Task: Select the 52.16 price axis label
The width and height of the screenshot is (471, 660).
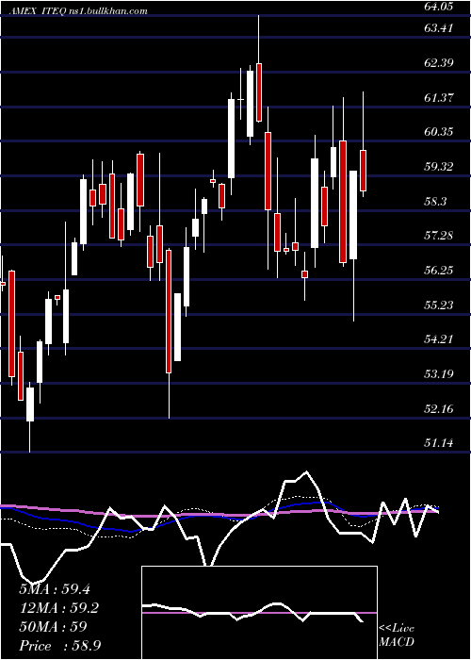Action: 438,408
